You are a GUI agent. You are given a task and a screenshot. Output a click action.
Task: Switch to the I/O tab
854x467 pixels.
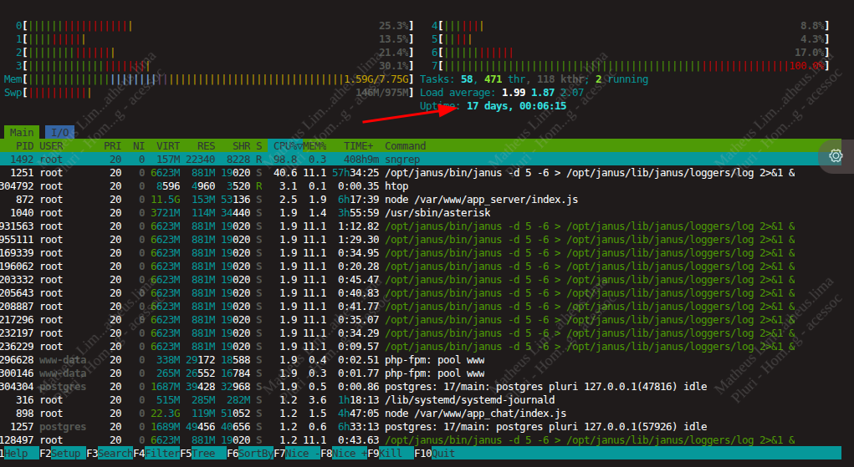pyautogui.click(x=59, y=132)
